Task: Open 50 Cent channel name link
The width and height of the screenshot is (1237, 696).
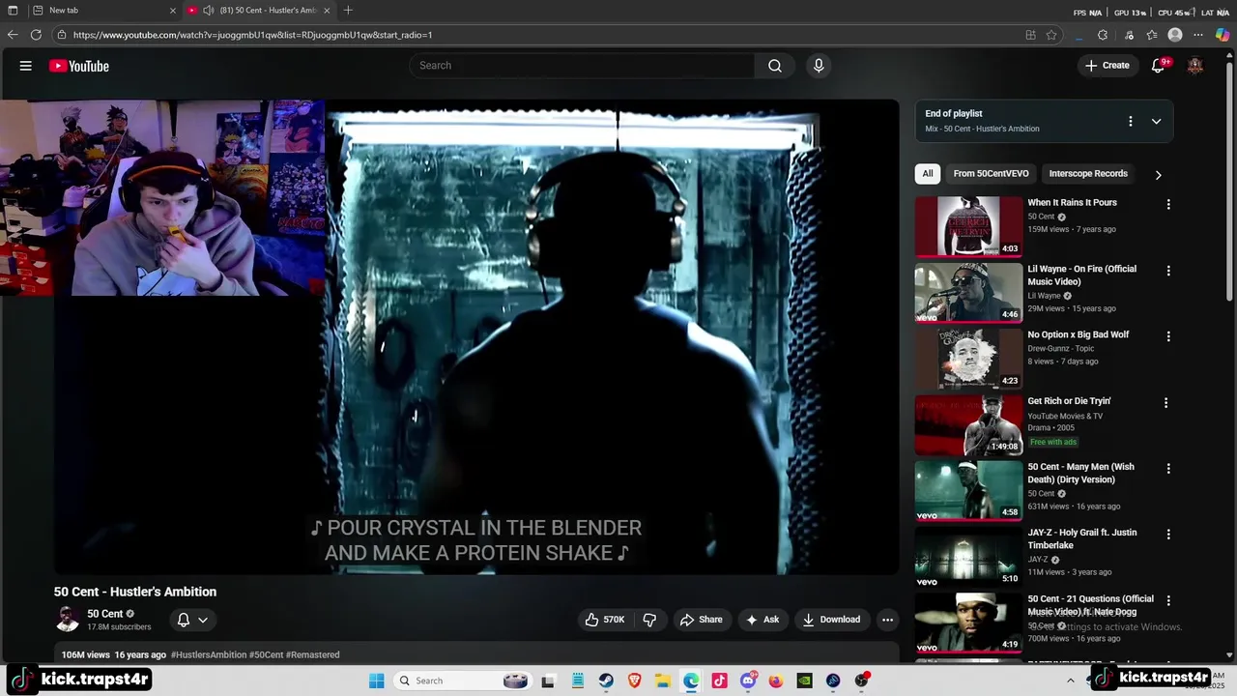Action: pos(105,614)
